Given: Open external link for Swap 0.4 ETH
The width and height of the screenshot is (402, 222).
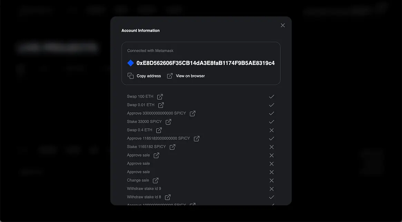Looking at the screenshot, I should 159,130.
